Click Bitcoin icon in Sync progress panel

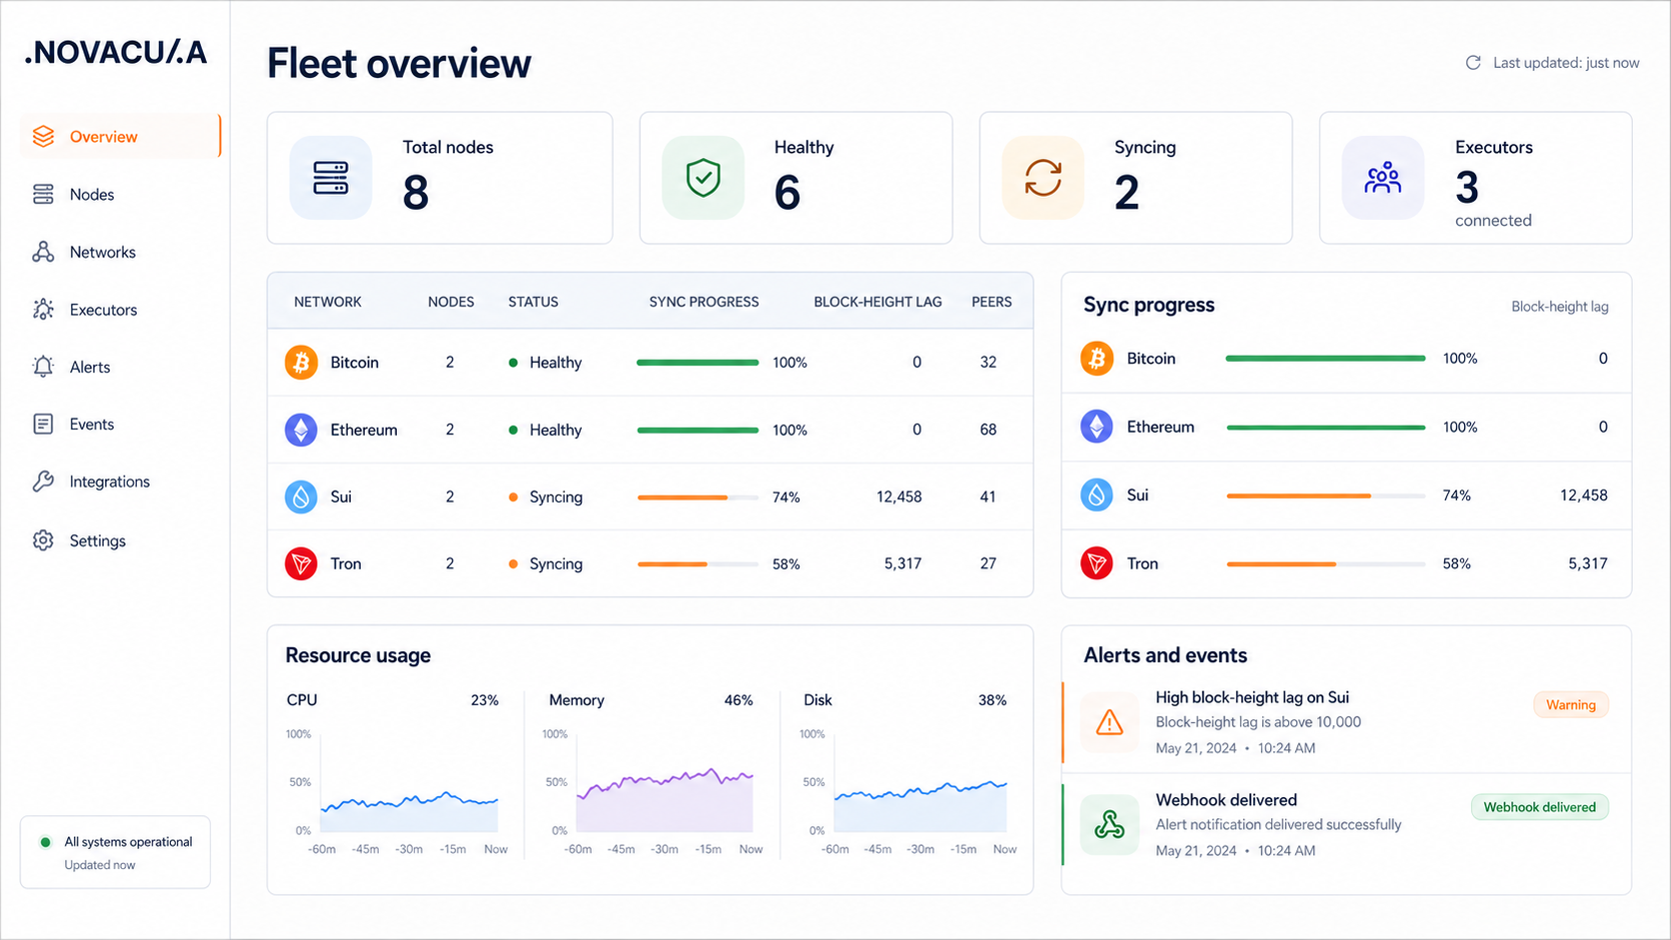(1097, 358)
